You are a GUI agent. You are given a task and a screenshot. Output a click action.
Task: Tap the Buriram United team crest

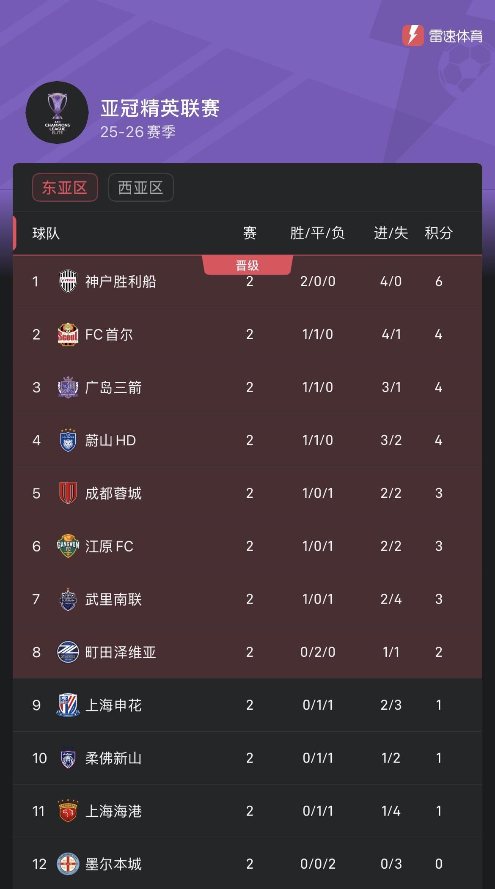coord(68,599)
